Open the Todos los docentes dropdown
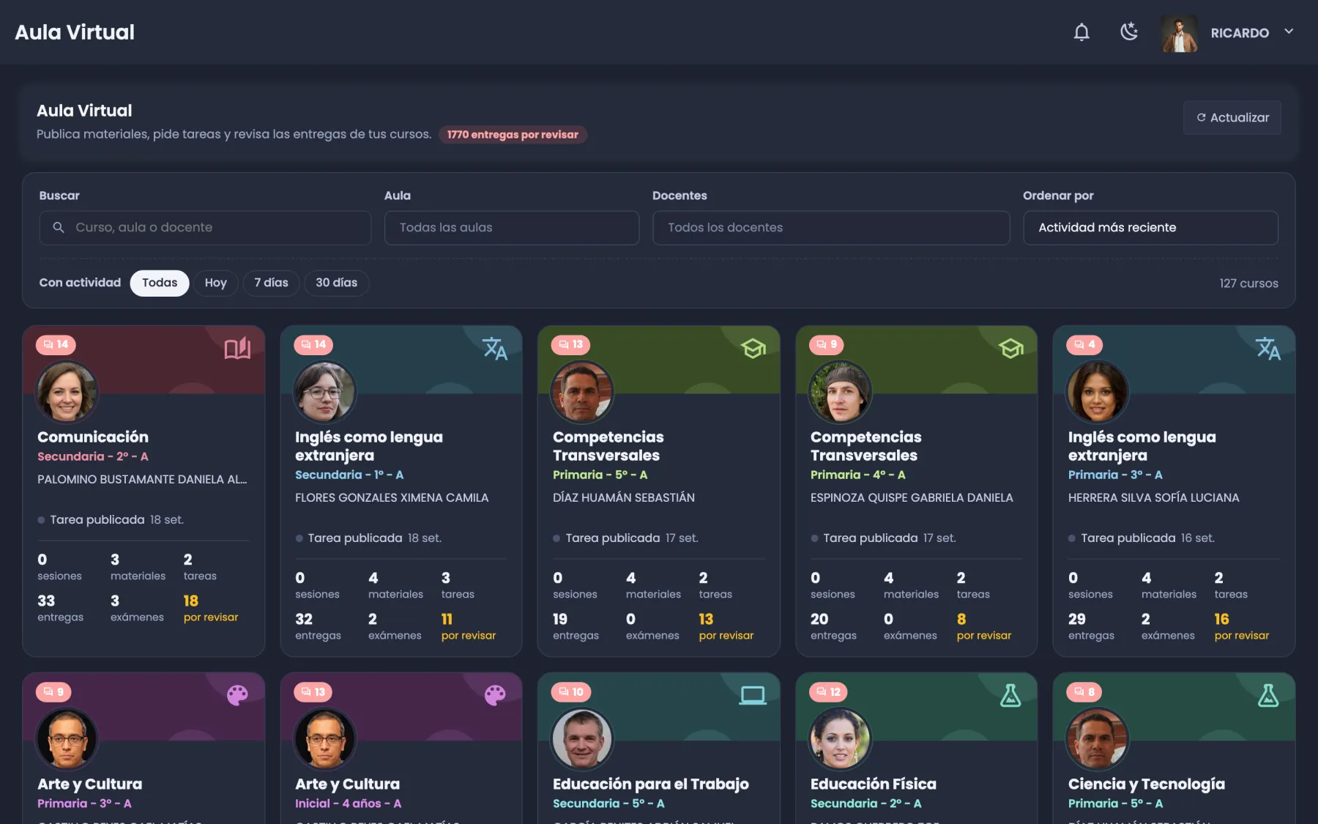 click(831, 228)
